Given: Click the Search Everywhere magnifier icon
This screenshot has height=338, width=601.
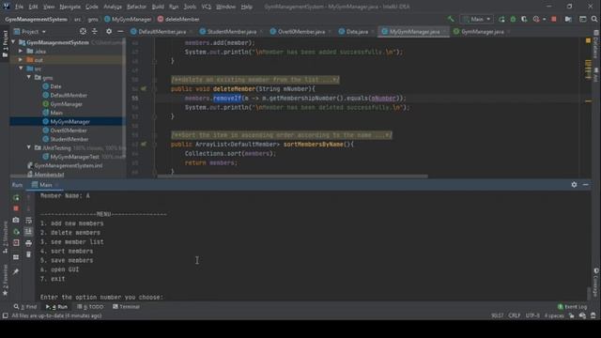Looking at the screenshot, I should point(594,19).
